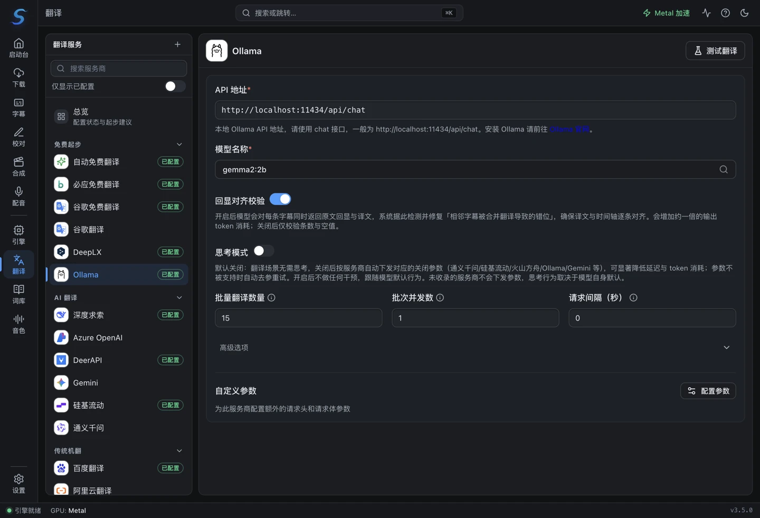Select 总览 overview entry
The height and width of the screenshot is (518, 760).
point(119,117)
